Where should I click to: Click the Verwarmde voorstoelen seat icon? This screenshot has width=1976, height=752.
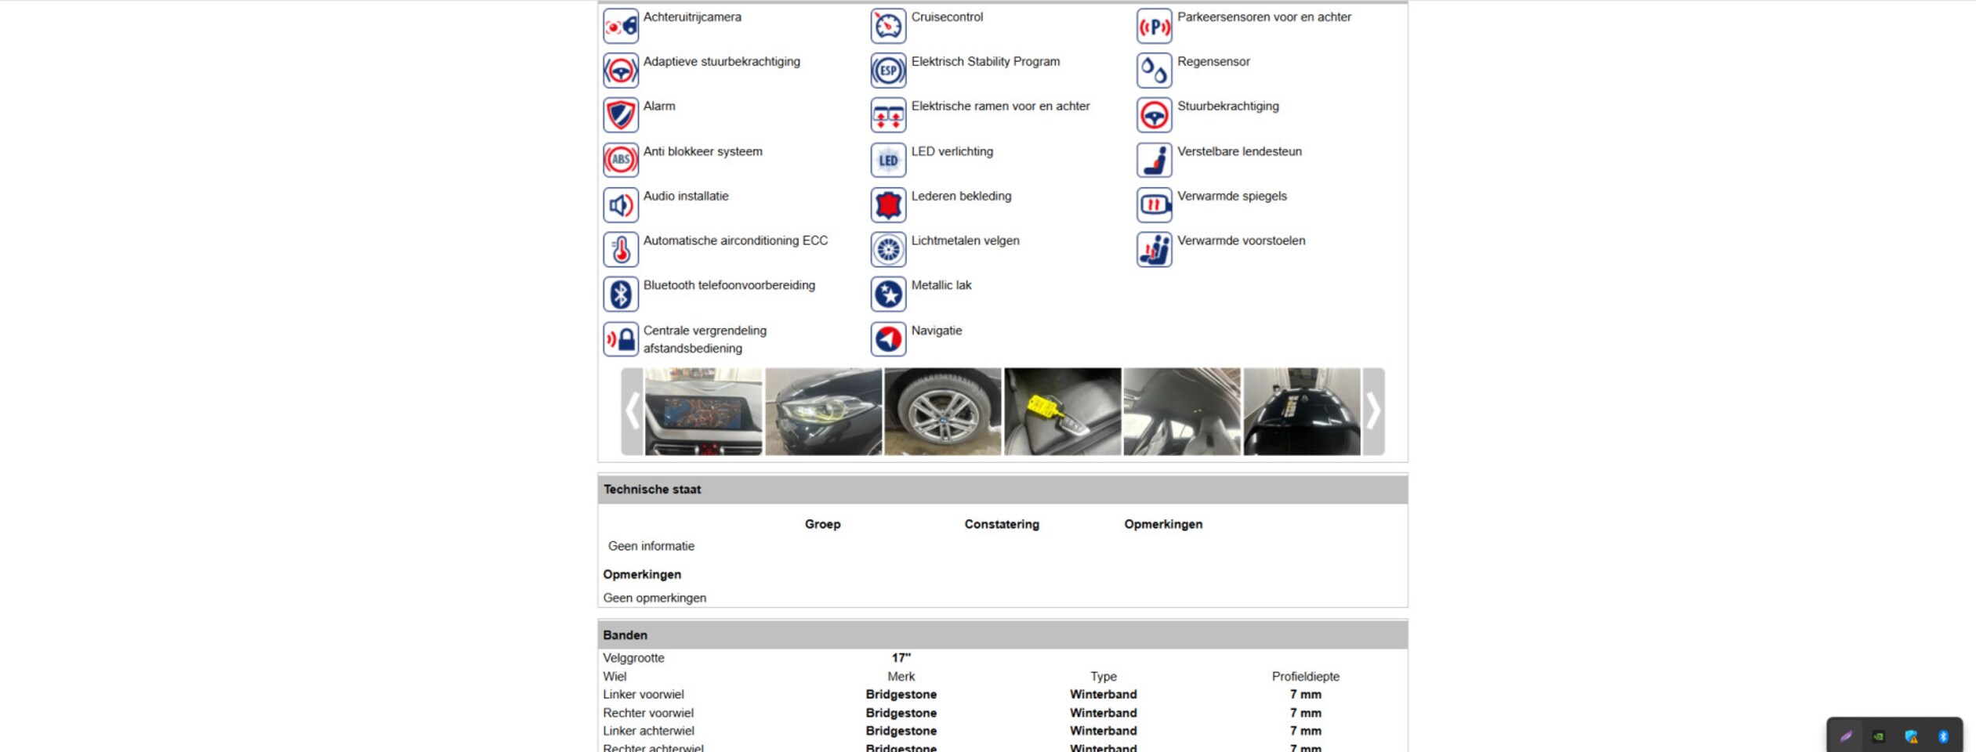pos(1154,250)
